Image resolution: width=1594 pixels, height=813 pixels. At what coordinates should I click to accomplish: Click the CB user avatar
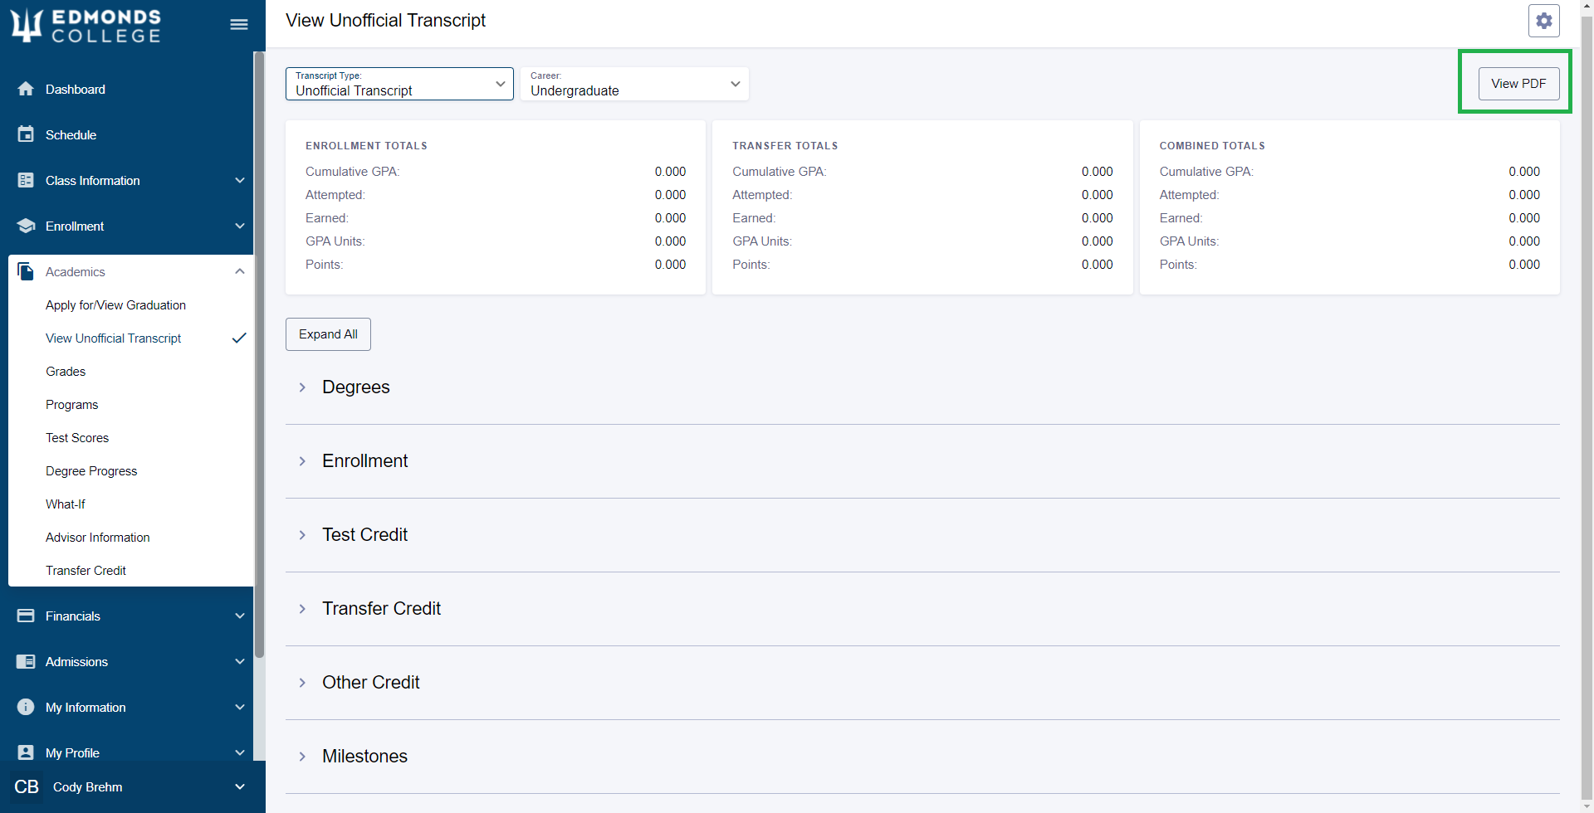click(27, 786)
